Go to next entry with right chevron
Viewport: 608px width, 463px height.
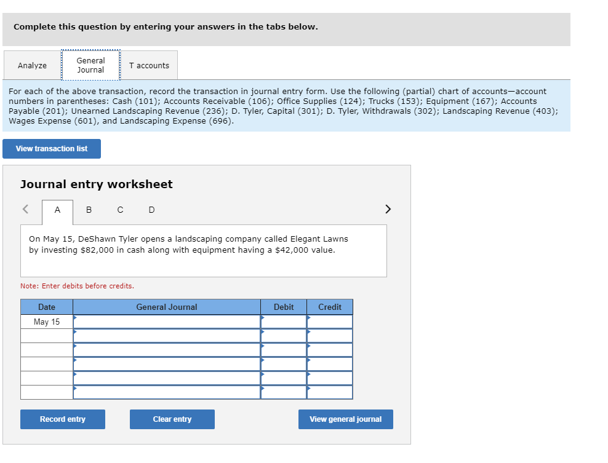click(388, 209)
